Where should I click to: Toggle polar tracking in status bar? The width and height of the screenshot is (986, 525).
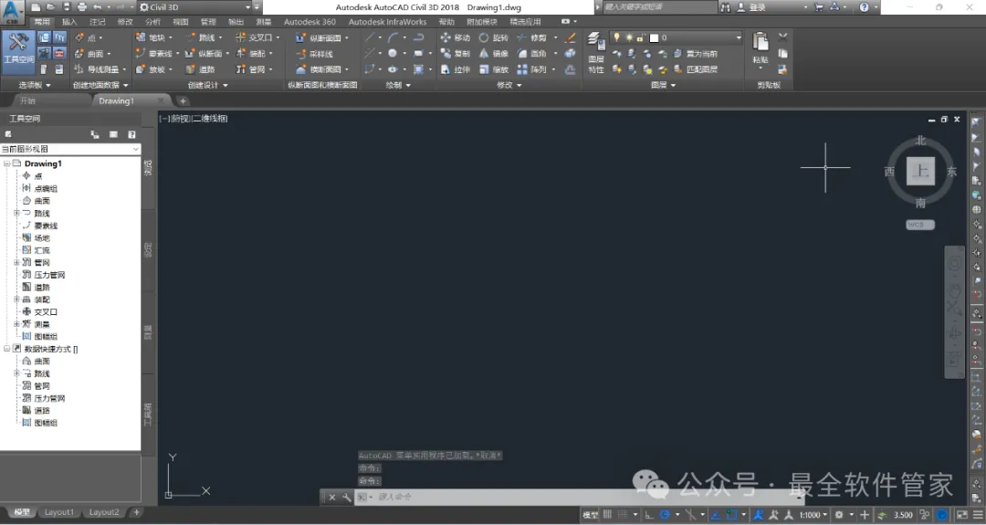(x=665, y=515)
